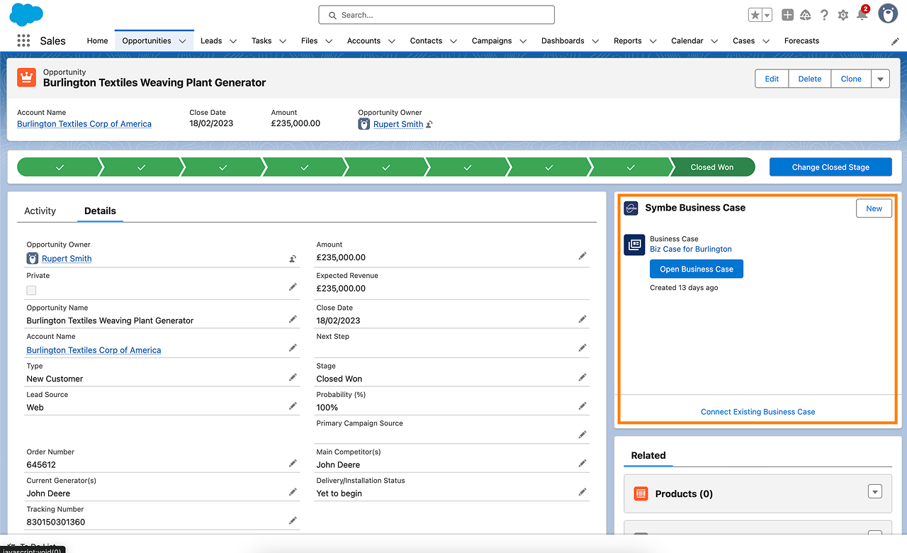The height and width of the screenshot is (553, 907).
Task: Click the Connect Existing Business Case link
Action: (x=758, y=412)
